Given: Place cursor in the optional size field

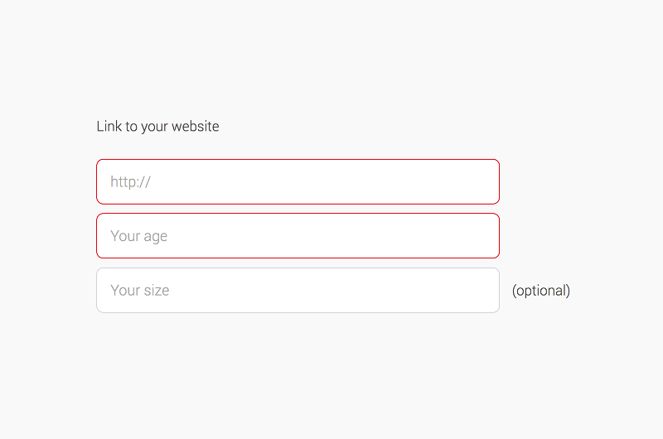Looking at the screenshot, I should pyautogui.click(x=298, y=291).
